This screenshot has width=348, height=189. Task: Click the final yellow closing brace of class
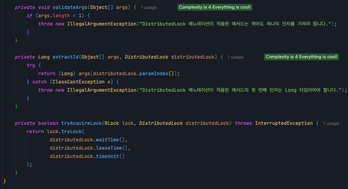[x=5, y=181]
